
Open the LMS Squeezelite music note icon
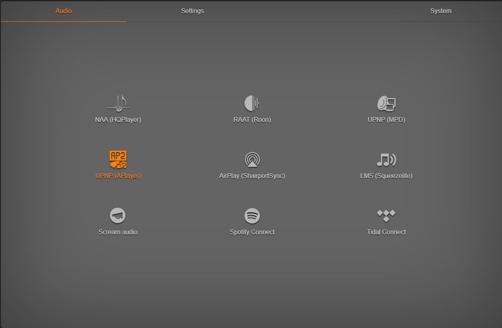(x=386, y=159)
